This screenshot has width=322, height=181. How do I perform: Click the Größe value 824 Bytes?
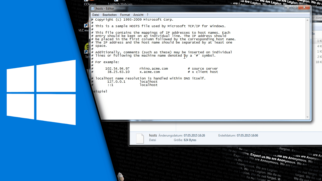190,140
